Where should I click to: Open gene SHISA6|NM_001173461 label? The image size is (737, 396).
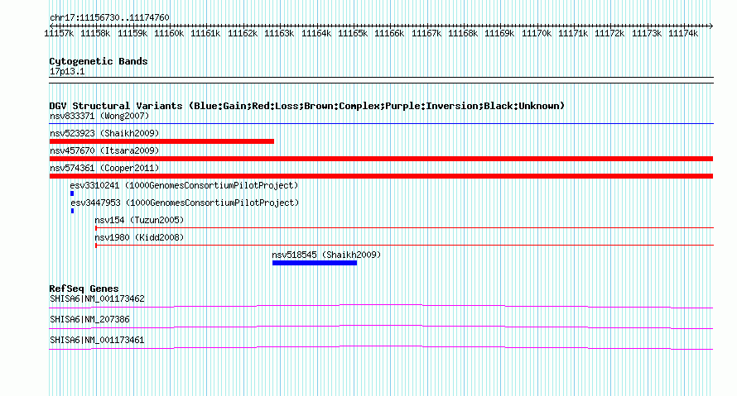tap(97, 340)
